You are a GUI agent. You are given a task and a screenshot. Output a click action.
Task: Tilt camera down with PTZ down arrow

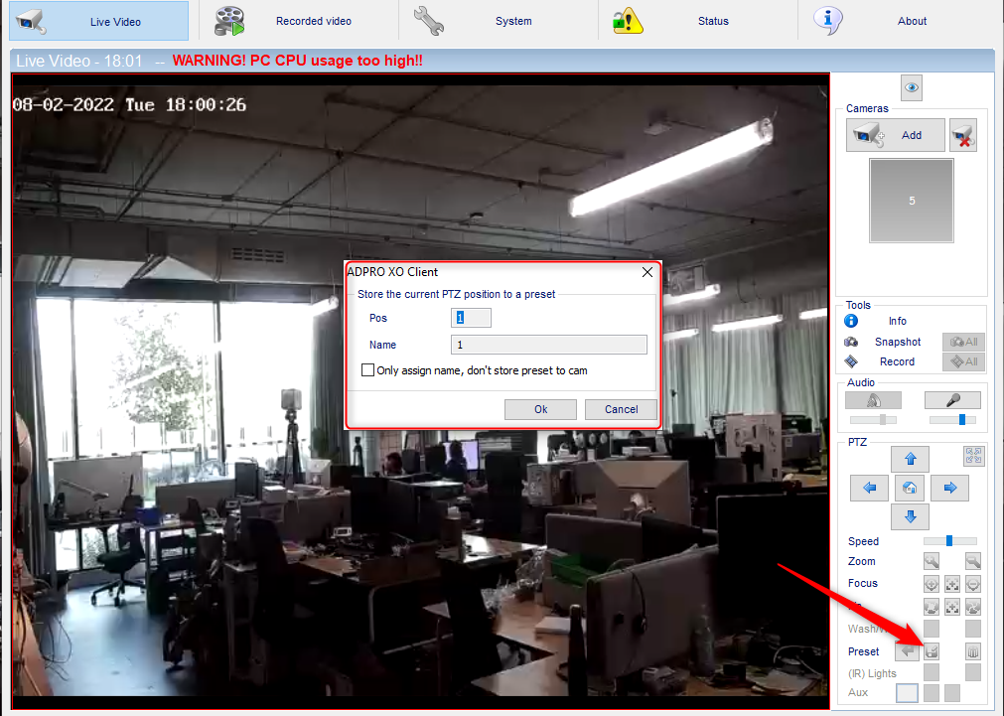pyautogui.click(x=910, y=516)
